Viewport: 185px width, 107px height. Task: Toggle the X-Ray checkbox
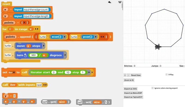pyautogui.click(x=166, y=75)
